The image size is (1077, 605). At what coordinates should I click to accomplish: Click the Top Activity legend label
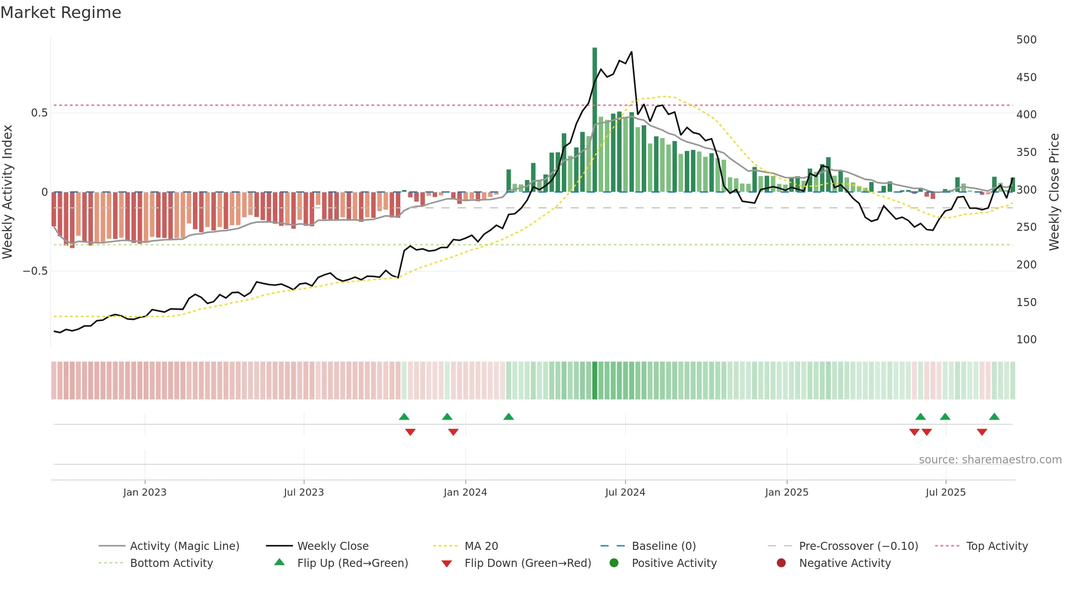(997, 546)
